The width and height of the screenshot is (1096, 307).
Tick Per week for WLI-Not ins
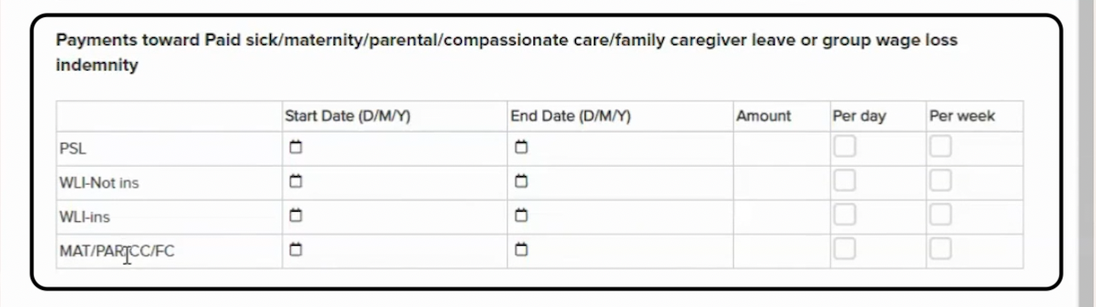tap(941, 181)
